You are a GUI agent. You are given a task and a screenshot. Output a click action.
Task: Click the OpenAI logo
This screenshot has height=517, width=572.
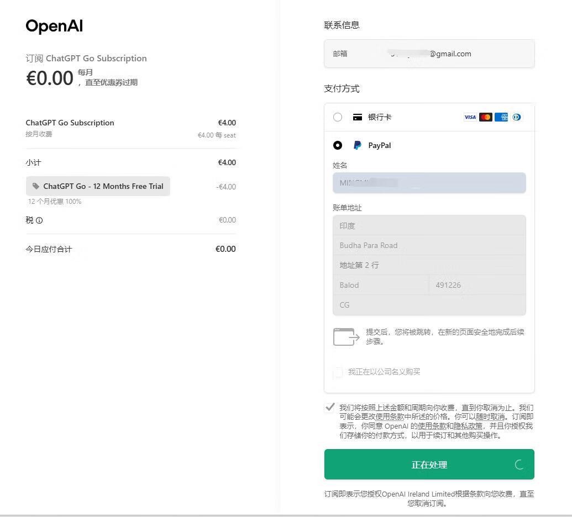[x=54, y=27]
